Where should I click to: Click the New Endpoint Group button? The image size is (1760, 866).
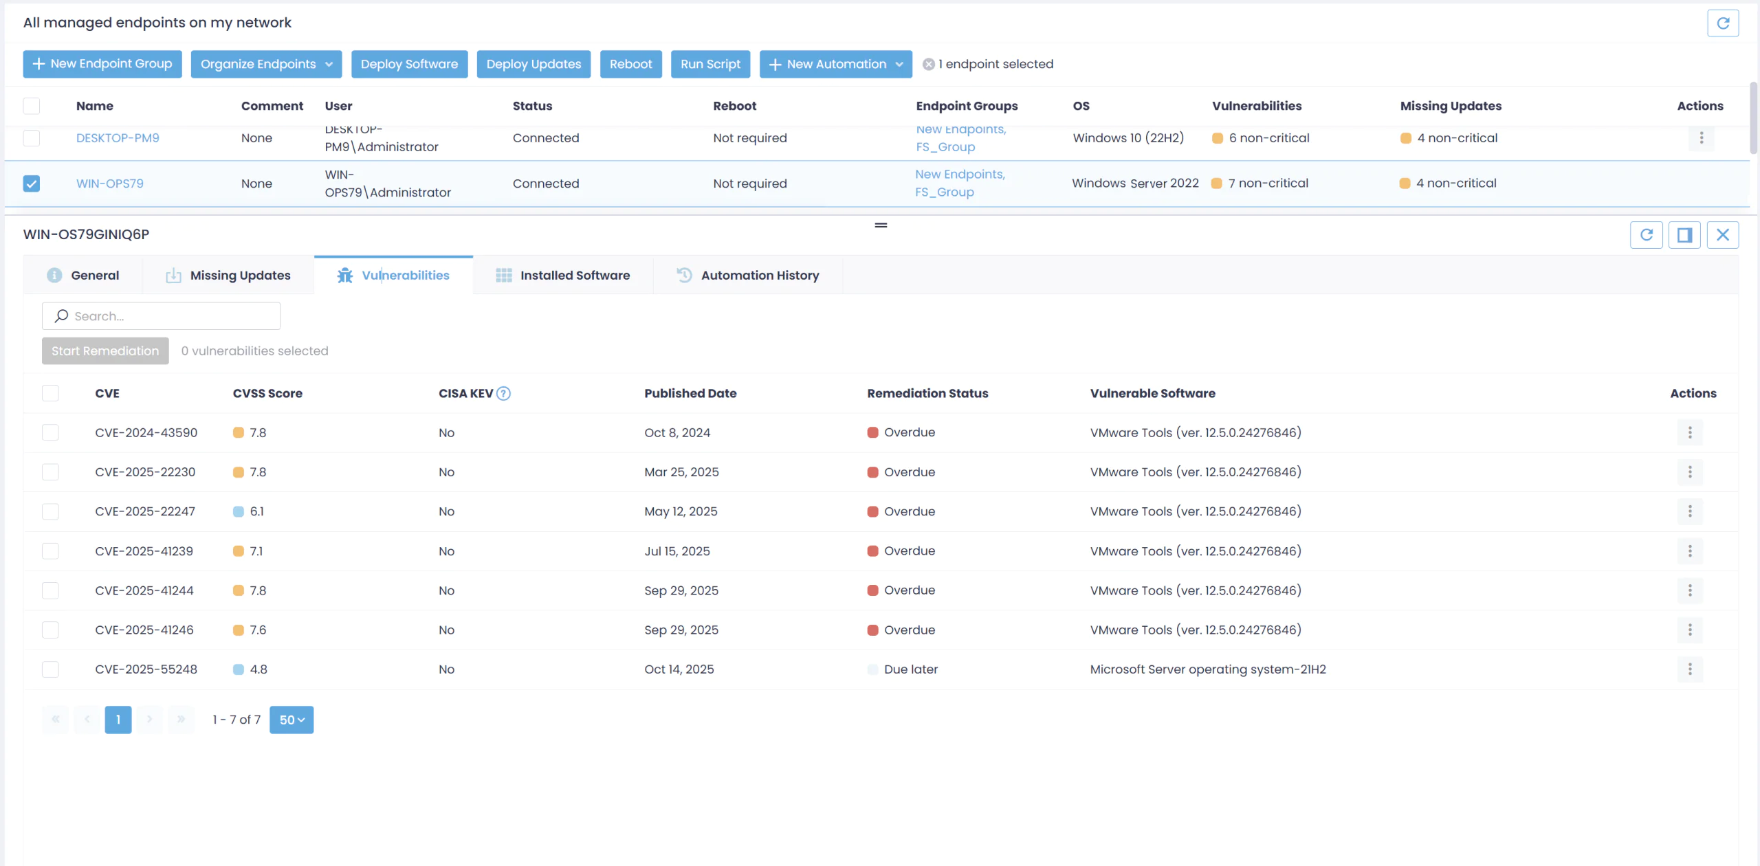102,64
